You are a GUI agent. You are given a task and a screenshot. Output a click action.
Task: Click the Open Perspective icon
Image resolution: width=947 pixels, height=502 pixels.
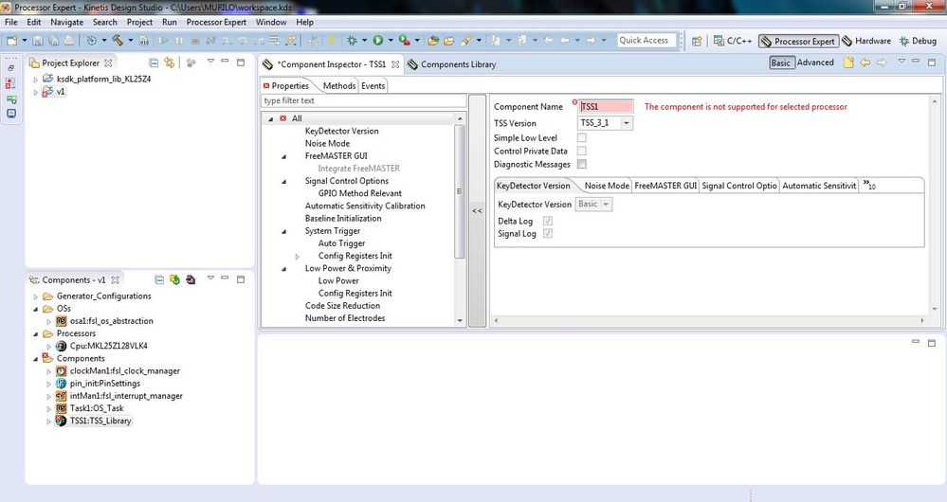[697, 41]
